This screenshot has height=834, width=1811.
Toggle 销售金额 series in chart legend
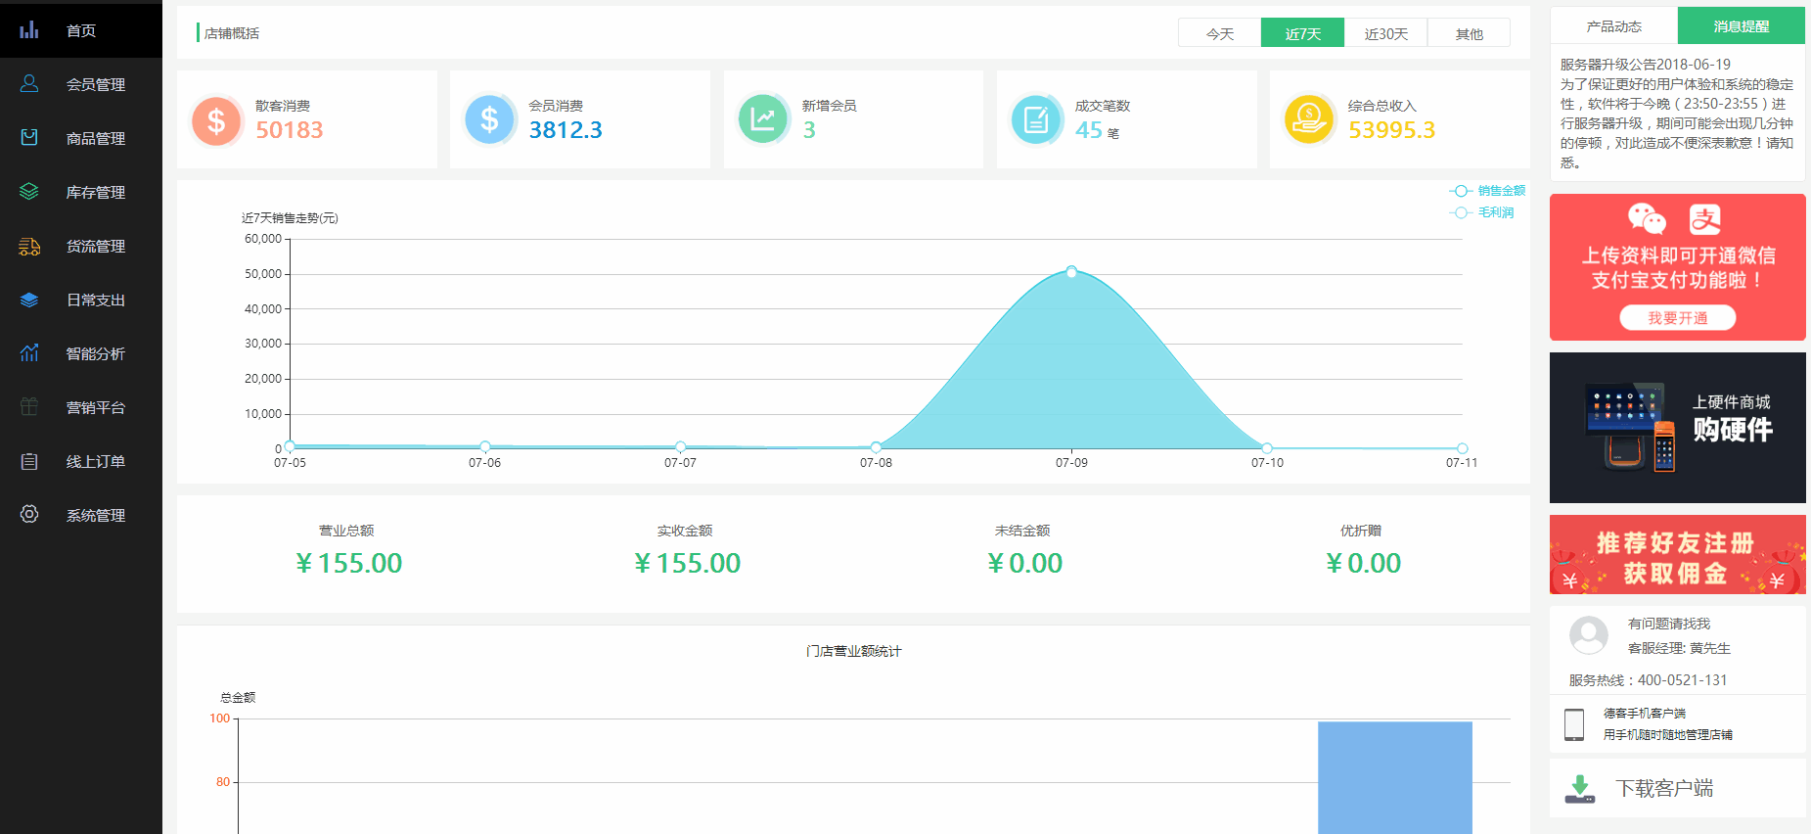tap(1487, 191)
